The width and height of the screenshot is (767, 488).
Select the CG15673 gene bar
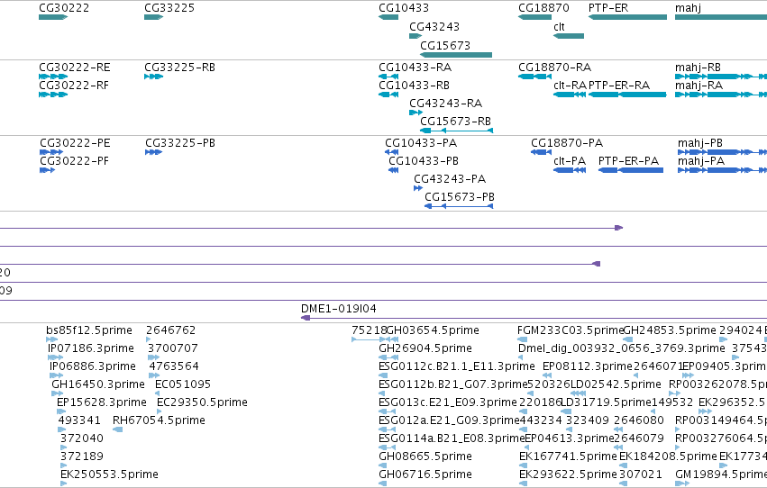tap(456, 55)
